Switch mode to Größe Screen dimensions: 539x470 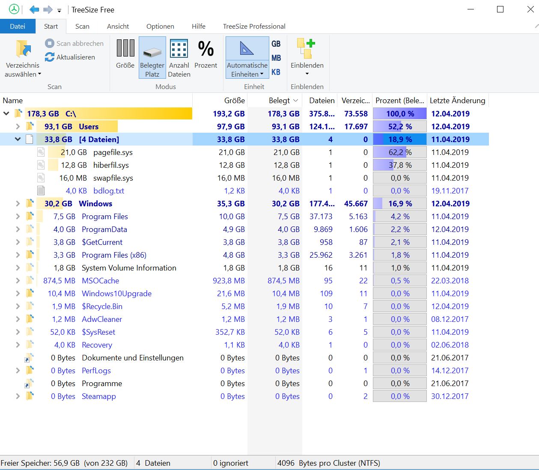125,54
